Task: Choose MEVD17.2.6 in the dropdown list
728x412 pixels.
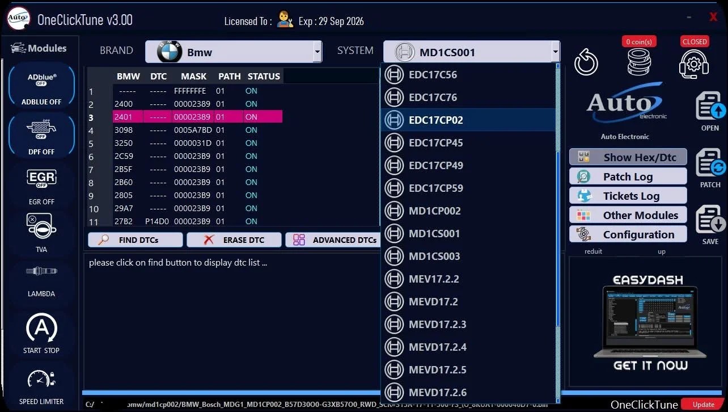Action: coord(468,393)
